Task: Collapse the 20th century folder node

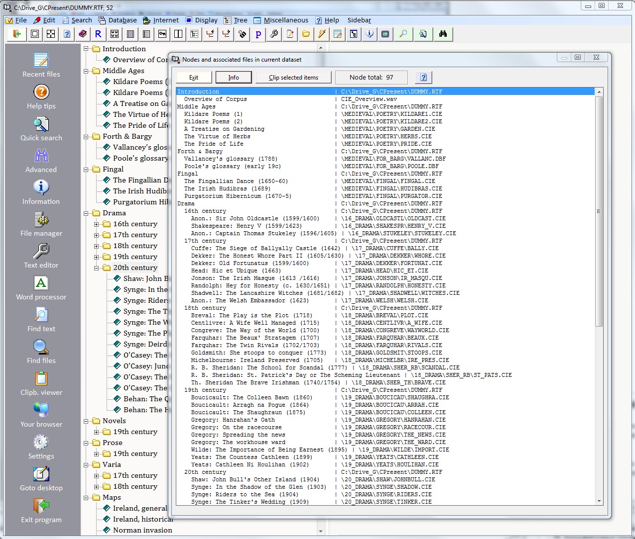Action: tap(97, 268)
